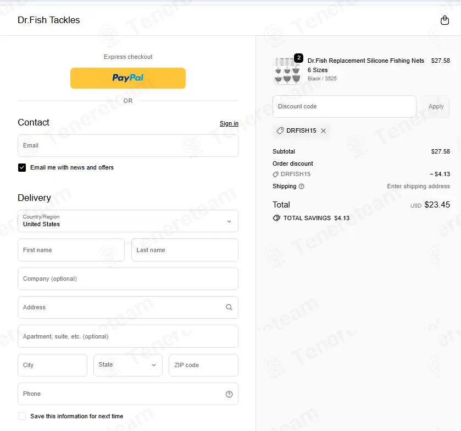Screen dimensions: 461x431
Task: Click the total amount $23.45
Action: click(x=437, y=205)
